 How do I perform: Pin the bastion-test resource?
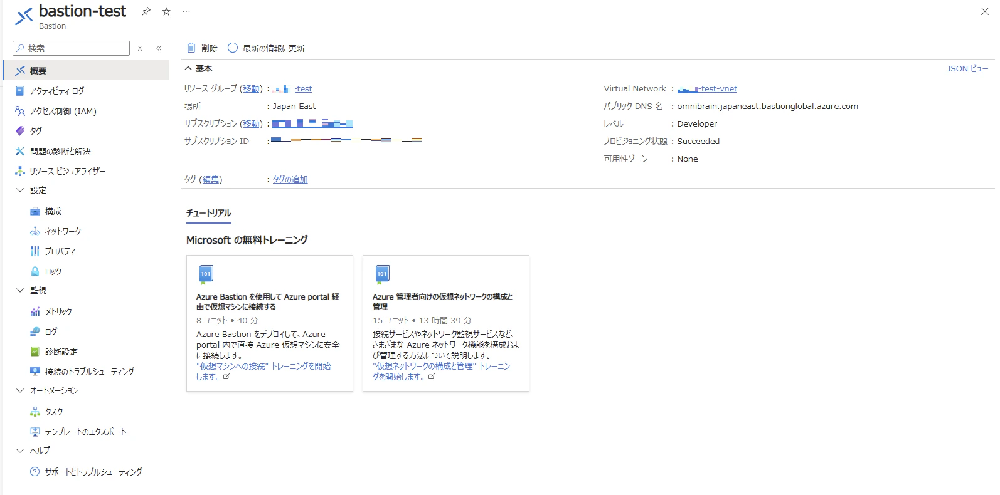coord(146,11)
